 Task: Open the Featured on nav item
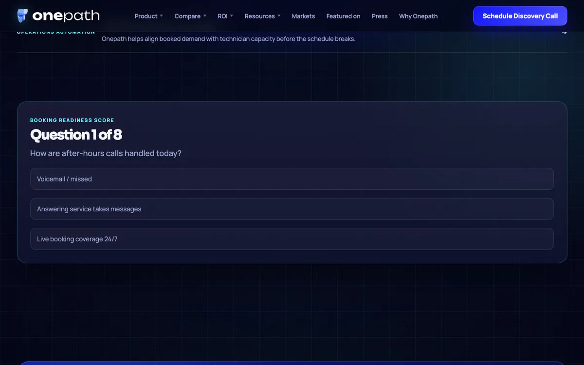coord(343,16)
